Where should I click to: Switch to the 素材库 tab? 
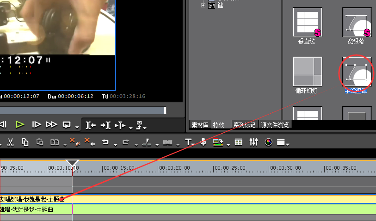(x=200, y=125)
